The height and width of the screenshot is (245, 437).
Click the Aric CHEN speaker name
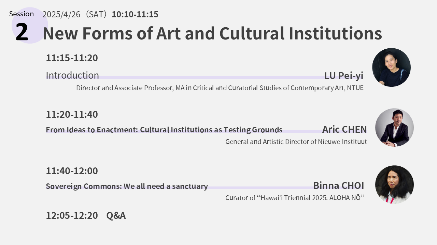[344, 129]
